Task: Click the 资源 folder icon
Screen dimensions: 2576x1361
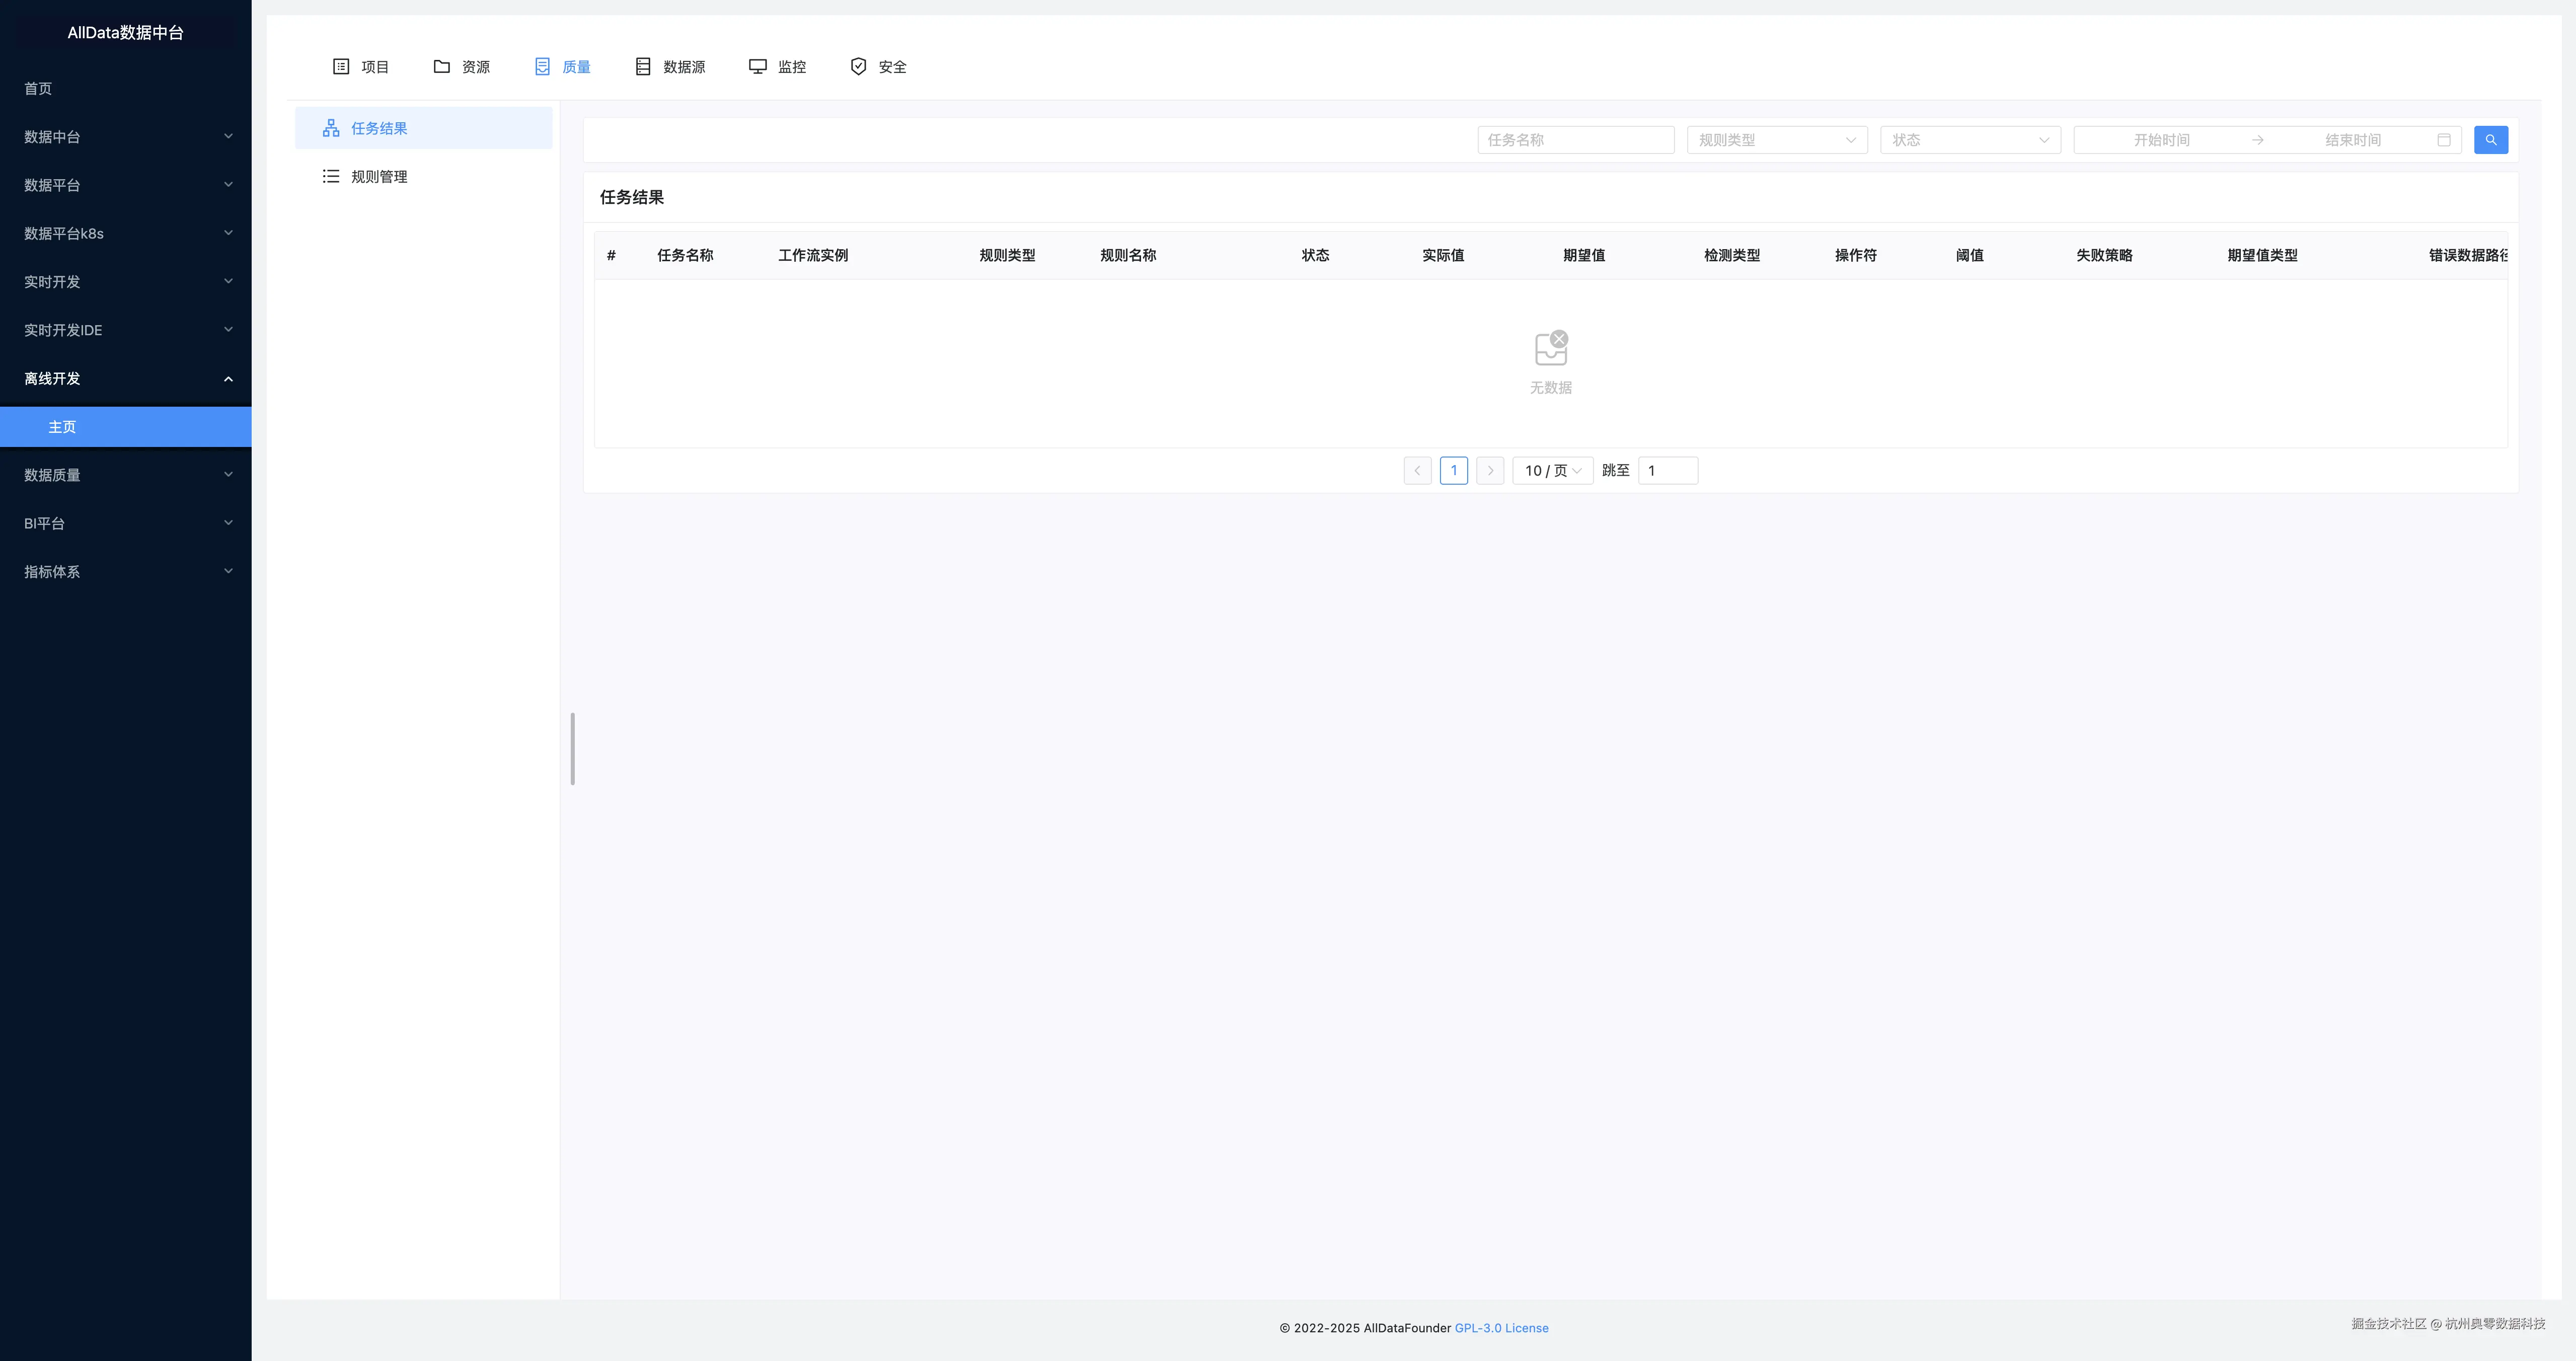Action: pos(441,67)
